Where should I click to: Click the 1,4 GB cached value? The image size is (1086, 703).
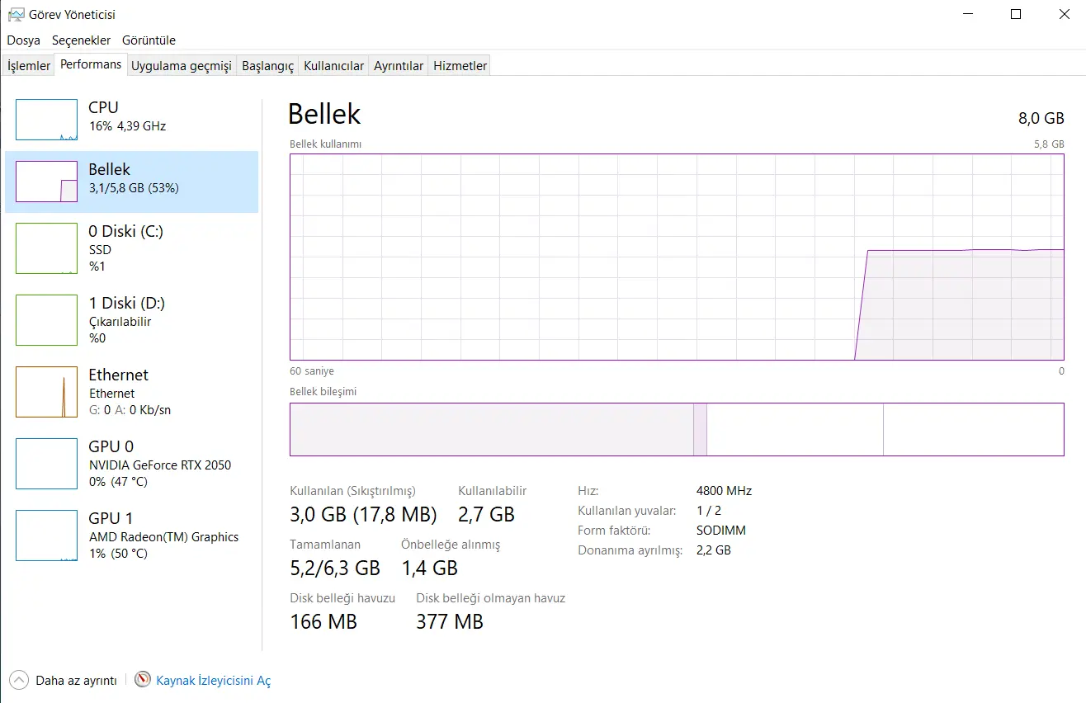tap(429, 568)
